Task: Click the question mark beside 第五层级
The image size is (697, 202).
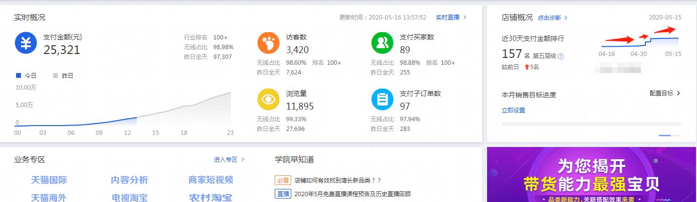Action: (x=561, y=56)
